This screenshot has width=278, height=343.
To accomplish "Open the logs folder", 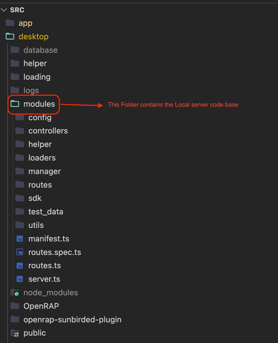I will point(31,90).
